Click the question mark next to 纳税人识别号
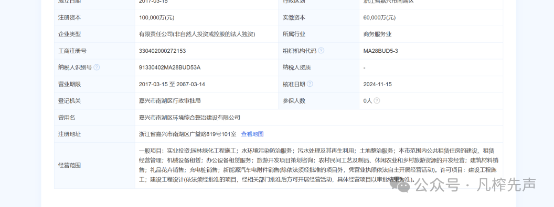This screenshot has height=207, width=554. click(97, 67)
